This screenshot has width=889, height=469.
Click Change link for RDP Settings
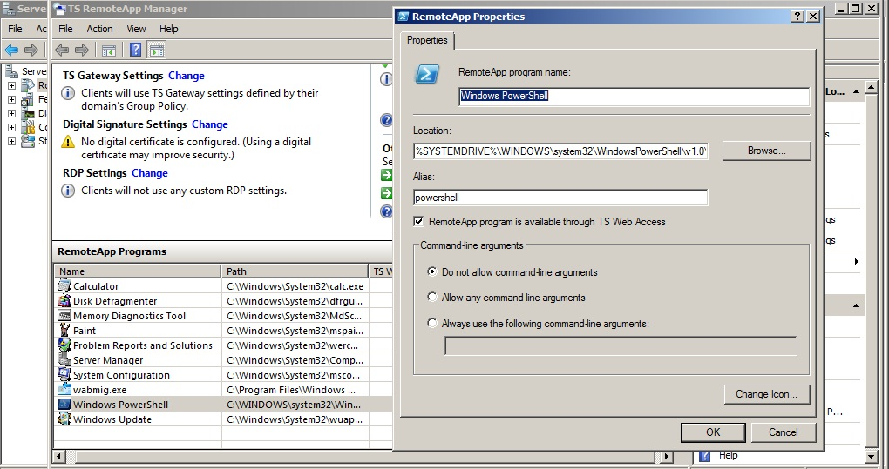[150, 173]
